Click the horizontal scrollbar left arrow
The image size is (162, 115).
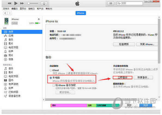tap(44, 100)
